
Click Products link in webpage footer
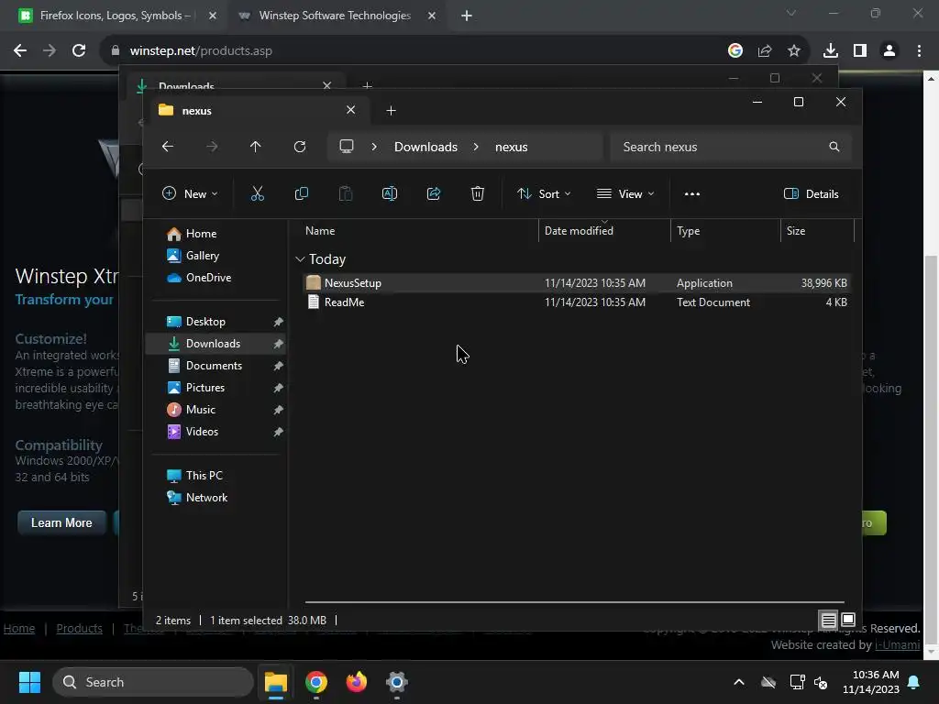coord(79,629)
